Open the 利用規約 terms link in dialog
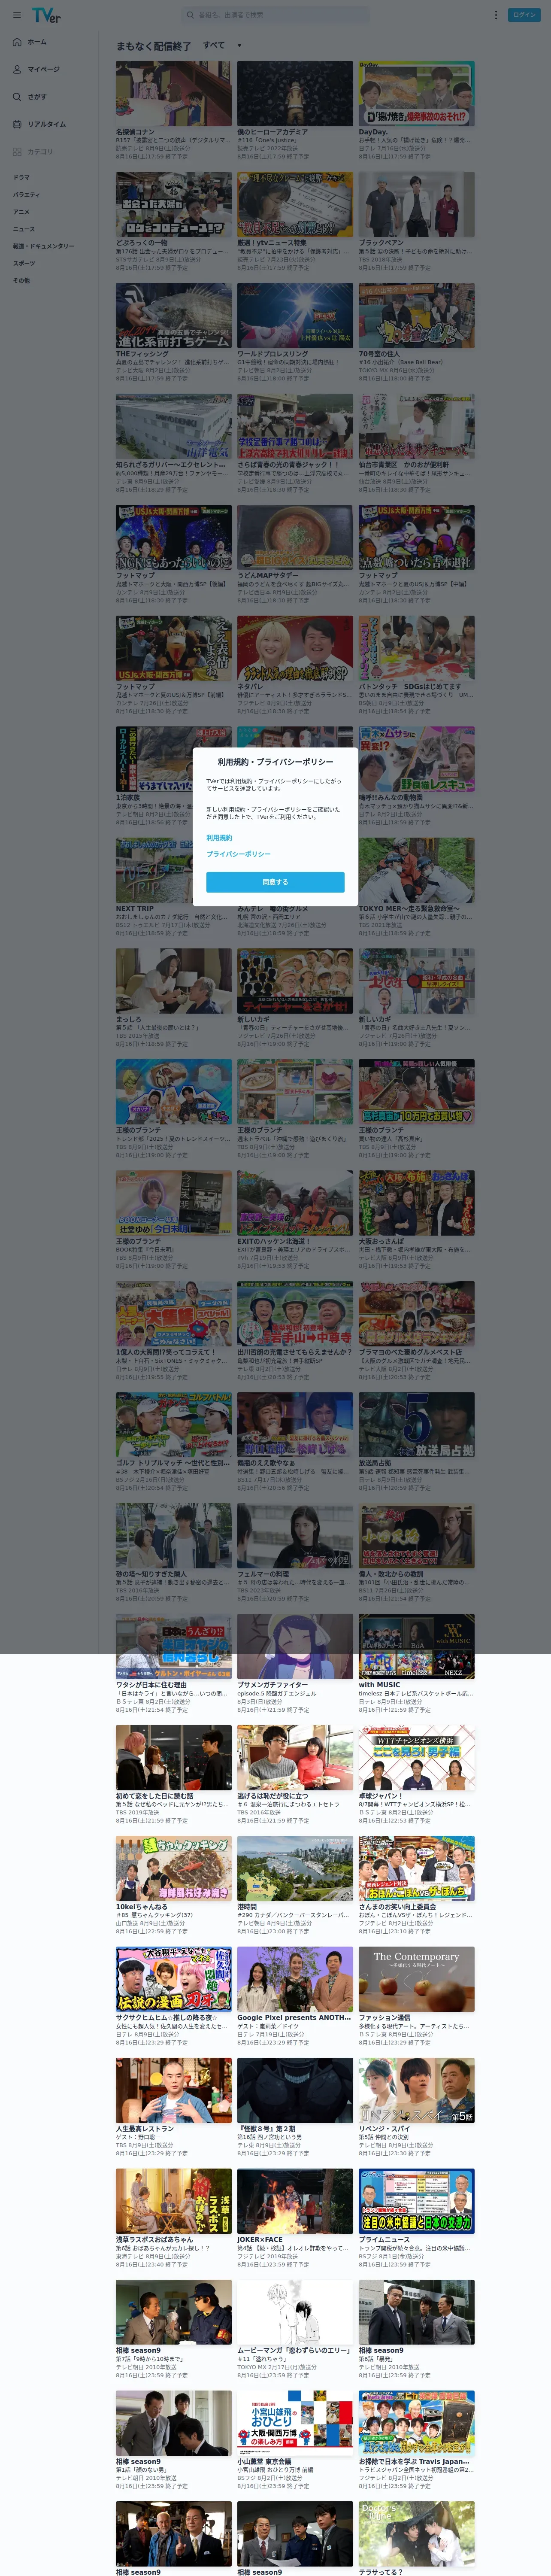The image size is (551, 2576). tap(219, 838)
